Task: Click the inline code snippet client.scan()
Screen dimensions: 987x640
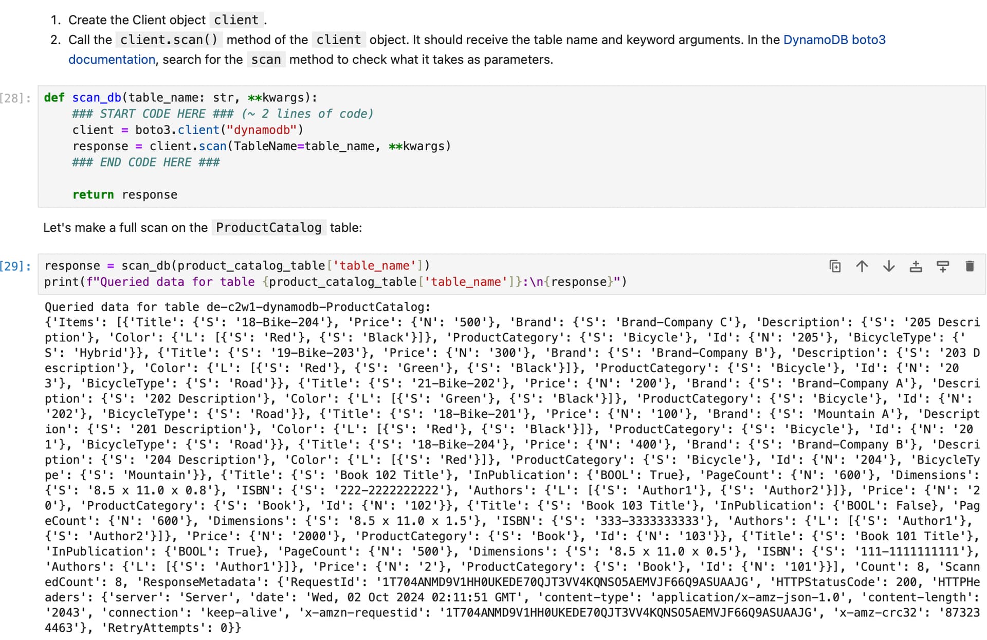Action: click(170, 40)
